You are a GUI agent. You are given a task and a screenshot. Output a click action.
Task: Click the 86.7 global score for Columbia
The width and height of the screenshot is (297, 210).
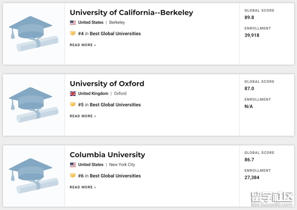coord(249,160)
